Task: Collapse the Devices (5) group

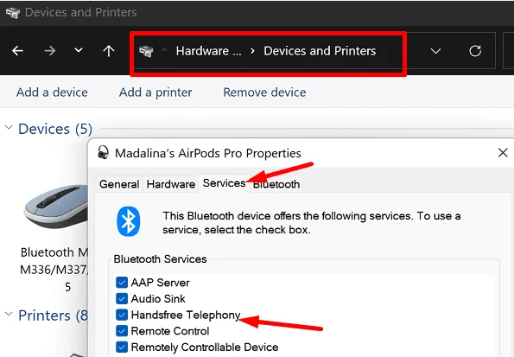Action: click(9, 127)
